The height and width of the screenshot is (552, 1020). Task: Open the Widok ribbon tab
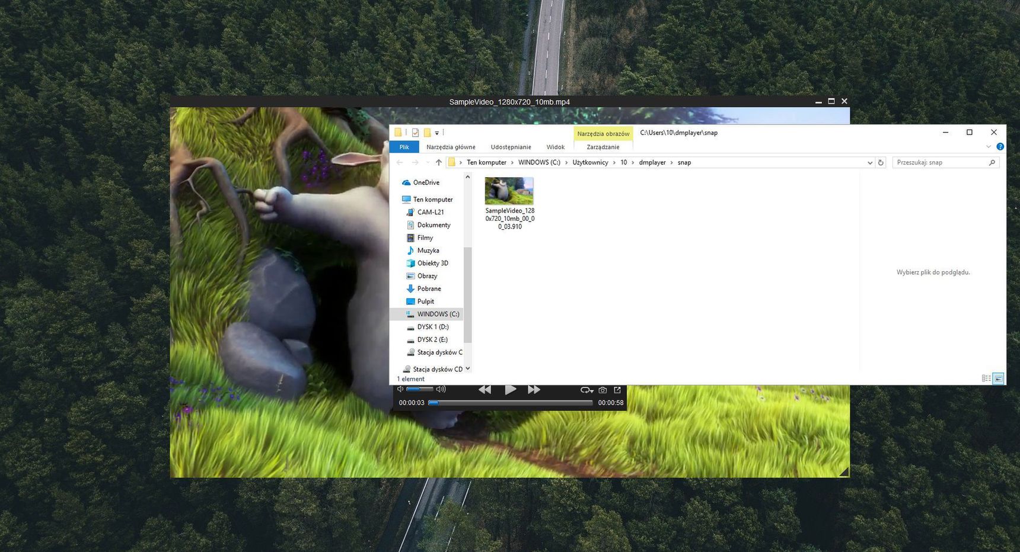[556, 147]
